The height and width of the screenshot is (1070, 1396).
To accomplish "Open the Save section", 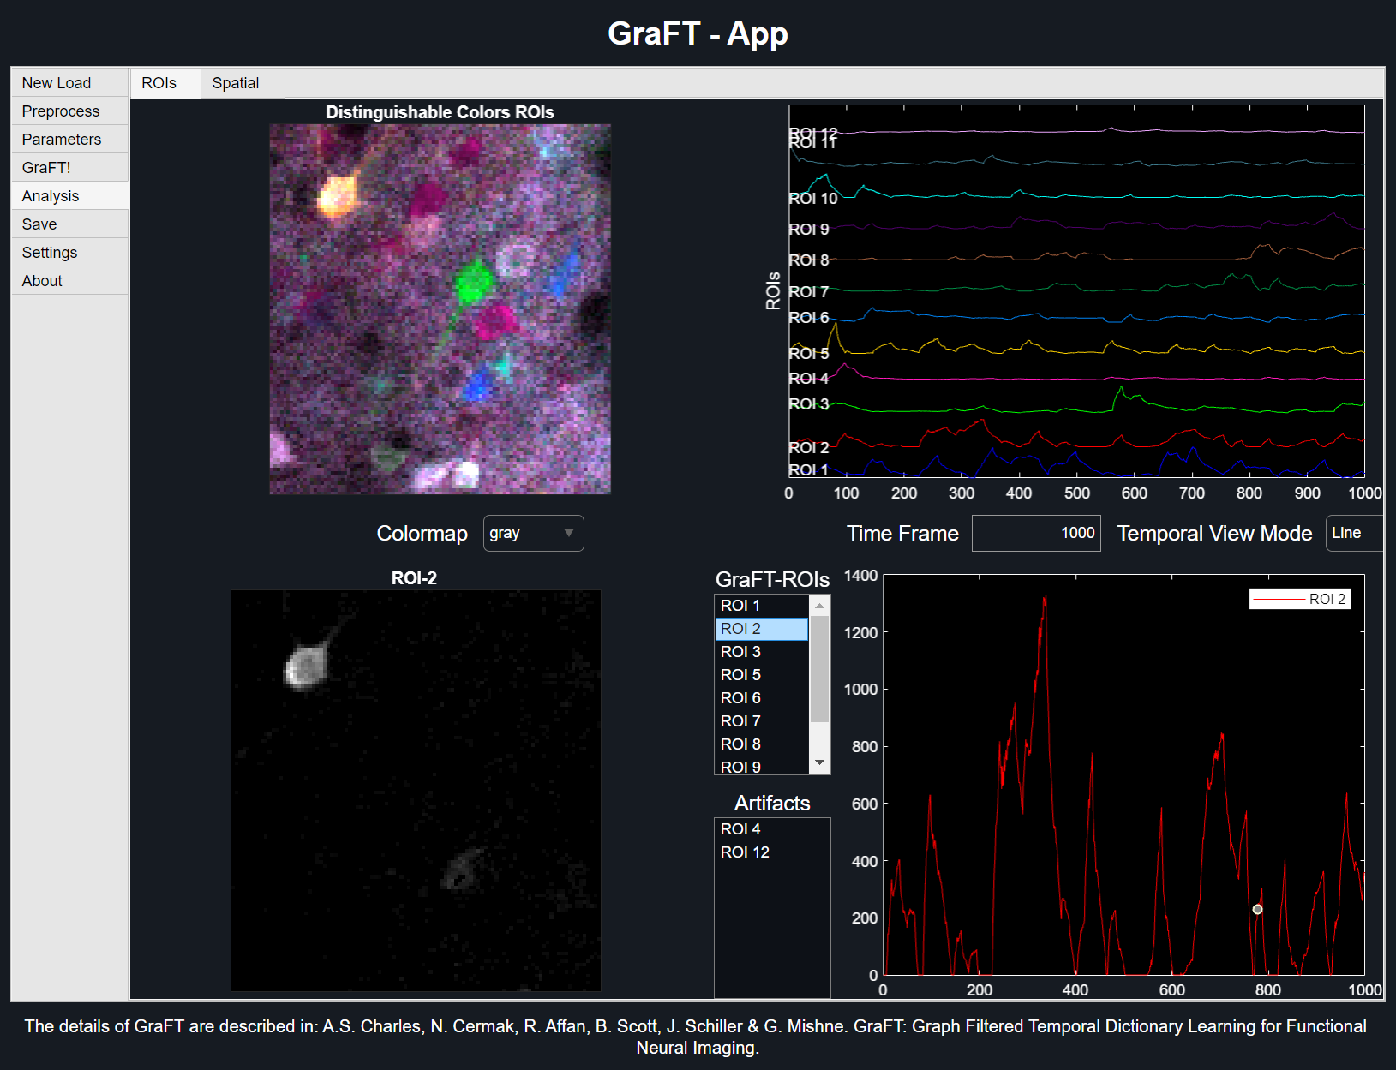I will click(x=69, y=224).
